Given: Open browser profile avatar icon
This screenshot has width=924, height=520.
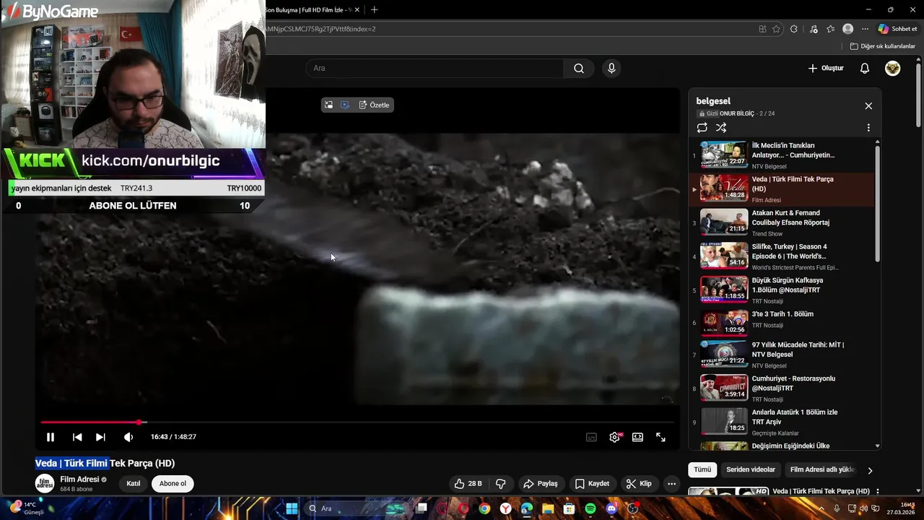Looking at the screenshot, I should [848, 29].
